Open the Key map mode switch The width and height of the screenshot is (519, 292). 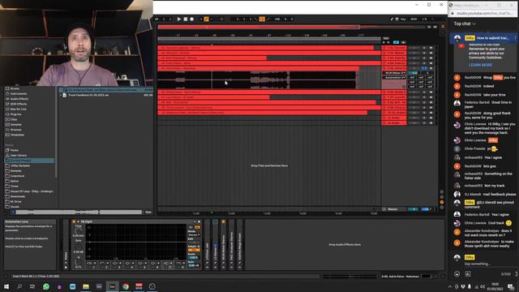(403, 19)
